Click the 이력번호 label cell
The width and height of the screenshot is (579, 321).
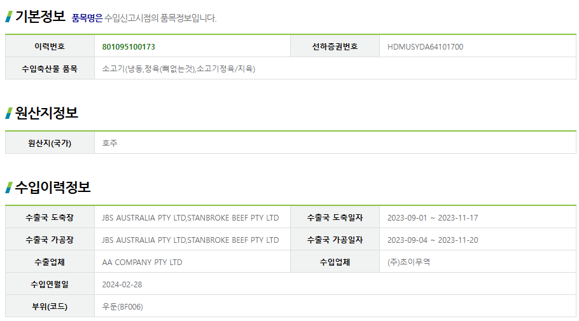tap(50, 47)
